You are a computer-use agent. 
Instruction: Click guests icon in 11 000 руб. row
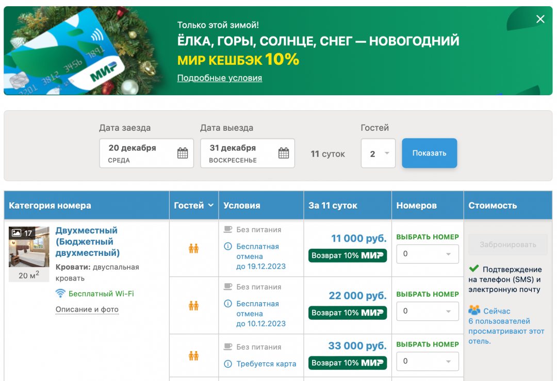pos(193,248)
